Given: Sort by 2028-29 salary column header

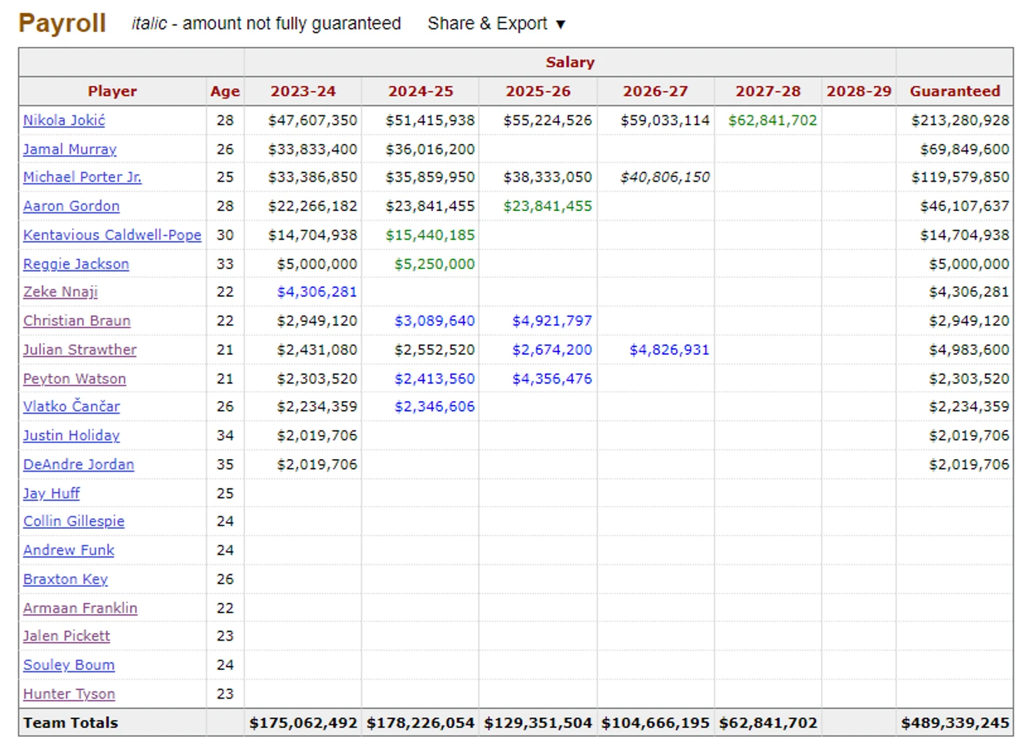Looking at the screenshot, I should 859,92.
